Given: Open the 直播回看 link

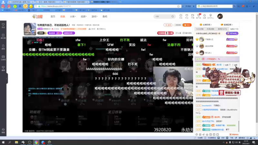Looking at the screenshot, I should click(x=227, y=25).
